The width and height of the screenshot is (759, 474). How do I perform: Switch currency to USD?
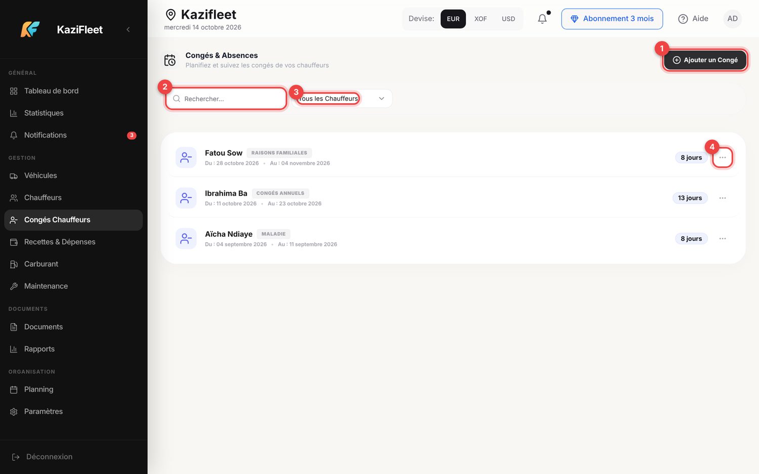[x=508, y=19]
